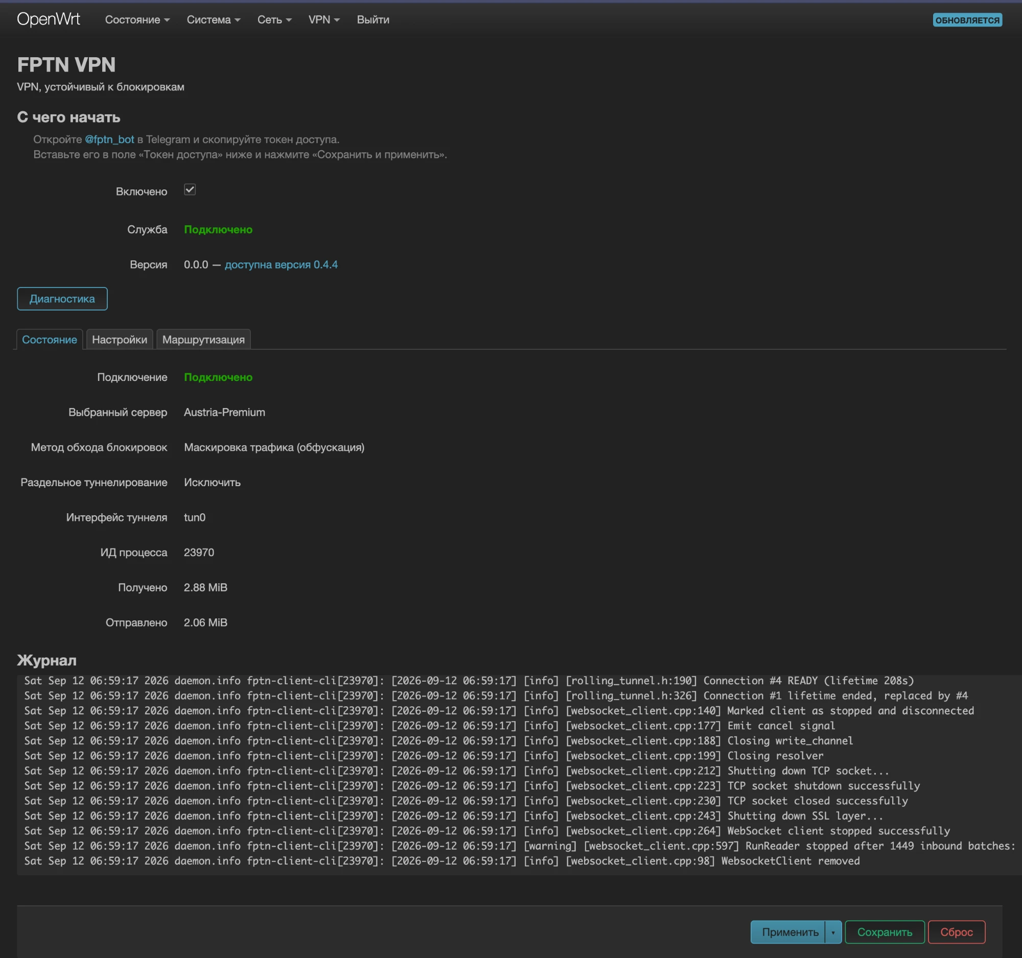Click the FPTN VPN page heading
The height and width of the screenshot is (958, 1022).
click(x=66, y=65)
